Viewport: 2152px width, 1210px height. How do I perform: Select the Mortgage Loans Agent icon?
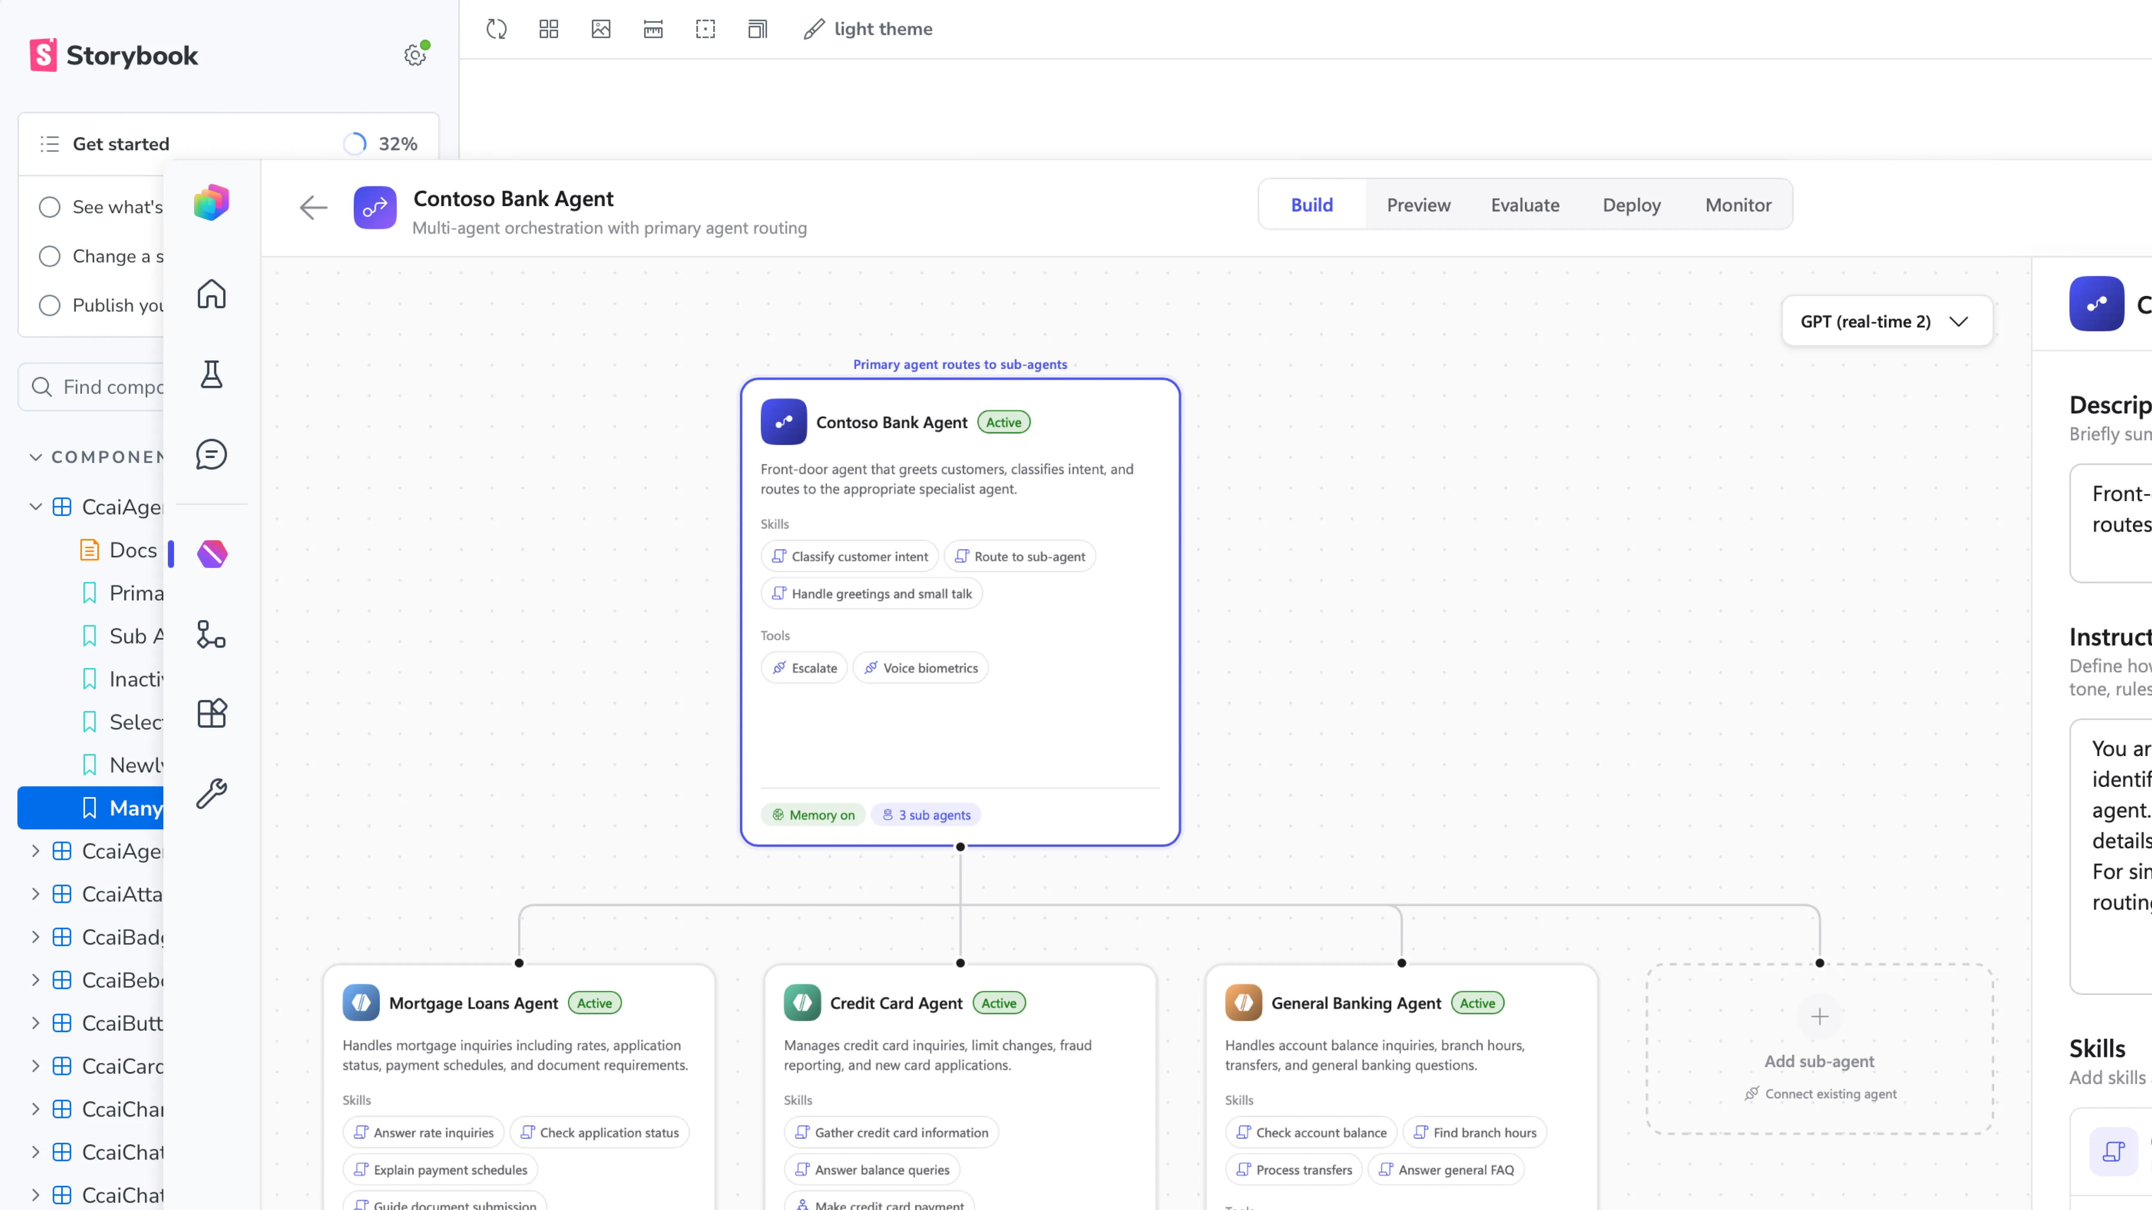(361, 1003)
